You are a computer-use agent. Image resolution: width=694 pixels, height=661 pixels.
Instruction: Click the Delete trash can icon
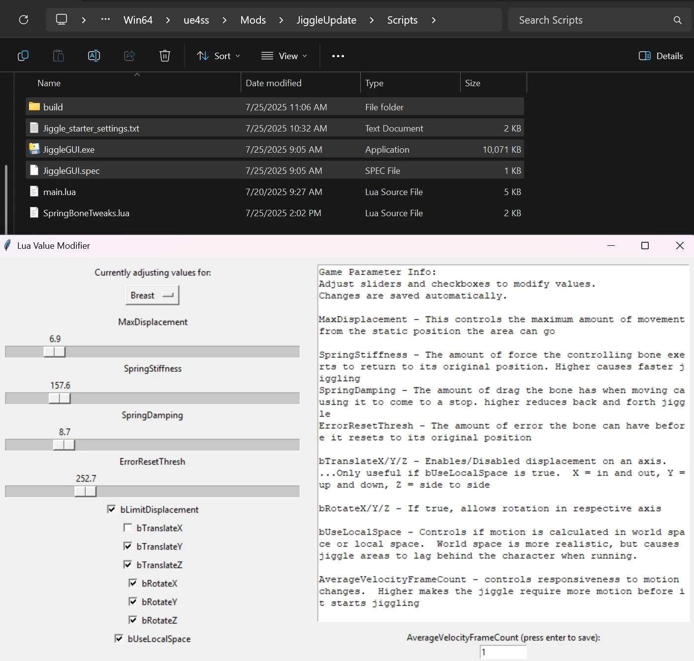click(x=165, y=56)
